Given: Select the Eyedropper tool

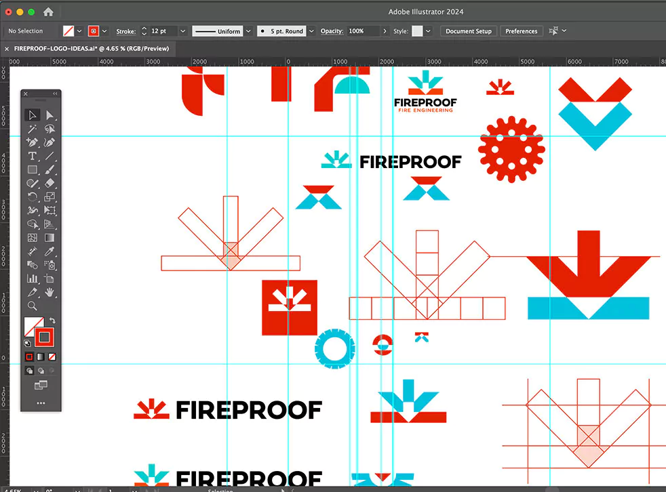Looking at the screenshot, I should tap(50, 251).
